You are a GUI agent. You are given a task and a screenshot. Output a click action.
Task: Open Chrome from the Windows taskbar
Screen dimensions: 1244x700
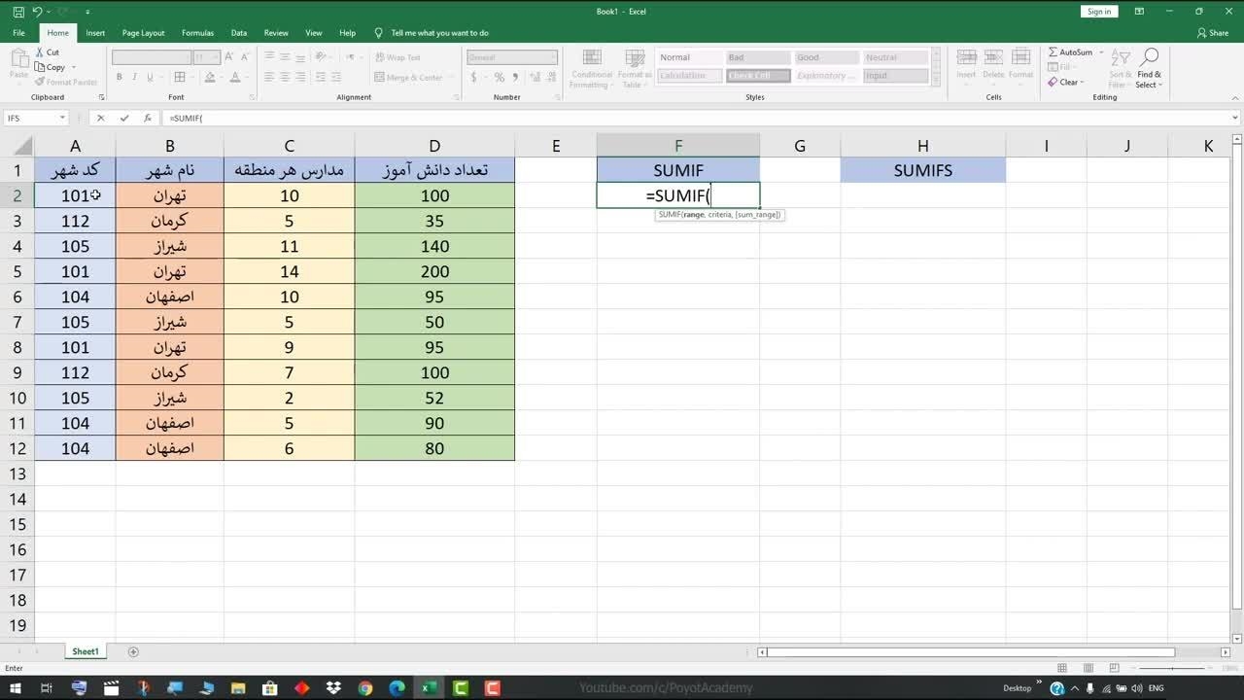pyautogui.click(x=365, y=688)
